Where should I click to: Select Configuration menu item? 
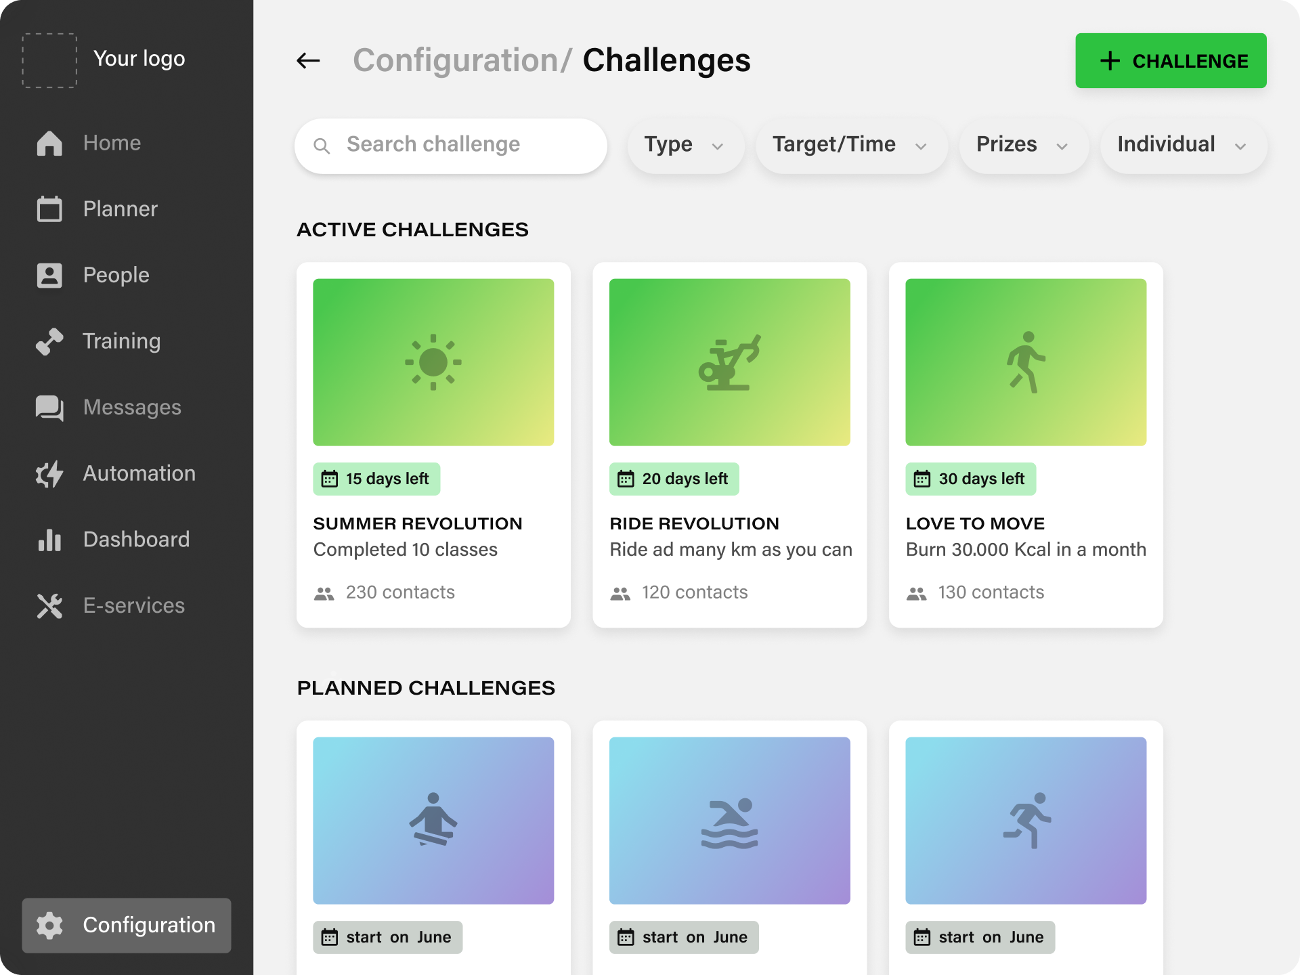pyautogui.click(x=127, y=925)
